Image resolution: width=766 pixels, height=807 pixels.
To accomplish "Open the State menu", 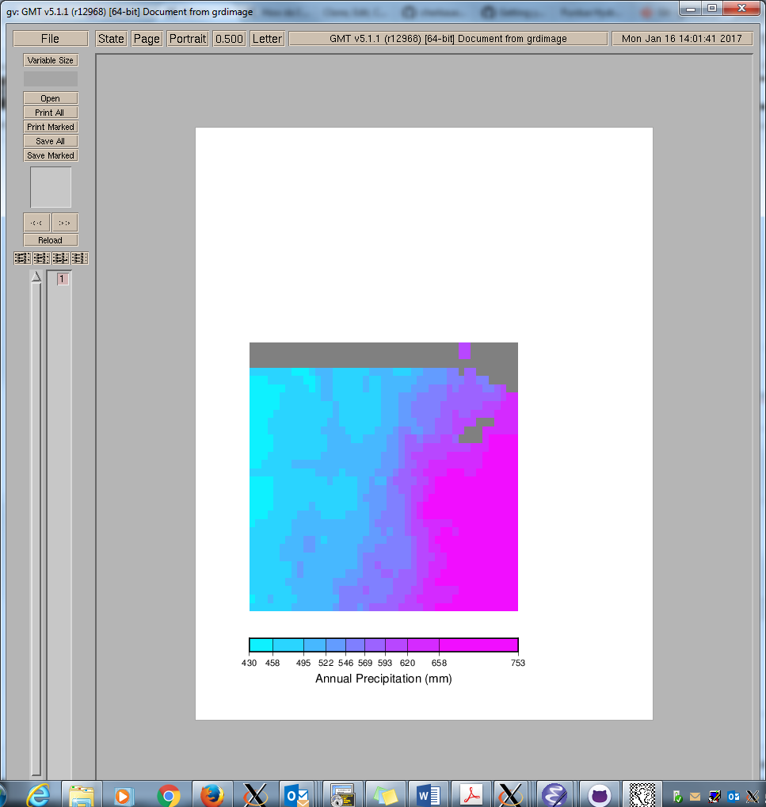I will 111,39.
